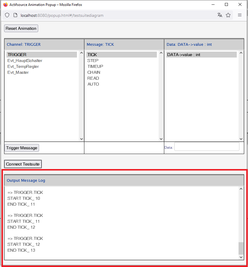Click the translate page icon
This screenshot has height=267, width=248.
tap(220, 15)
